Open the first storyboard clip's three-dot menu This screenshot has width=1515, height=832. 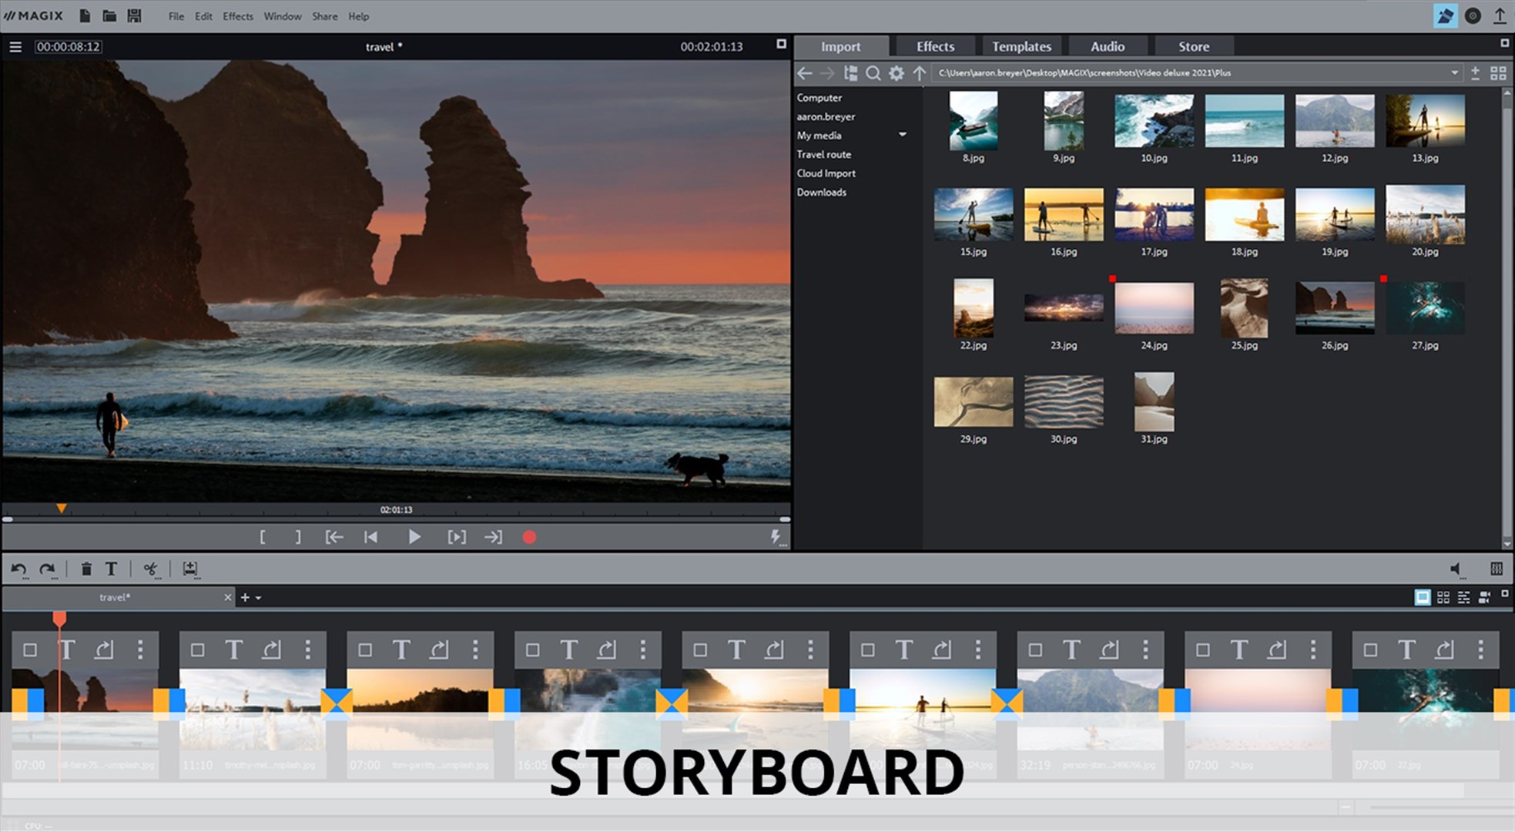pyautogui.click(x=140, y=649)
